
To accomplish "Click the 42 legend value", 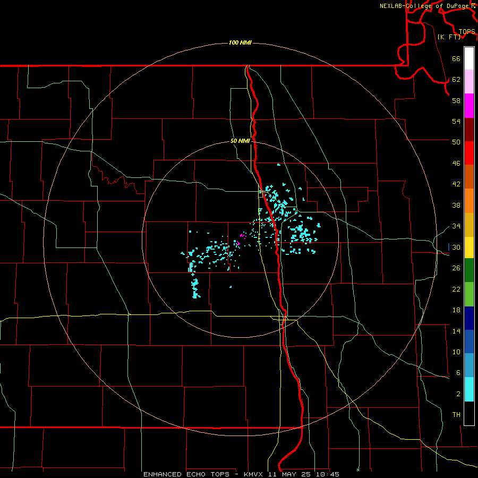I will click(456, 184).
